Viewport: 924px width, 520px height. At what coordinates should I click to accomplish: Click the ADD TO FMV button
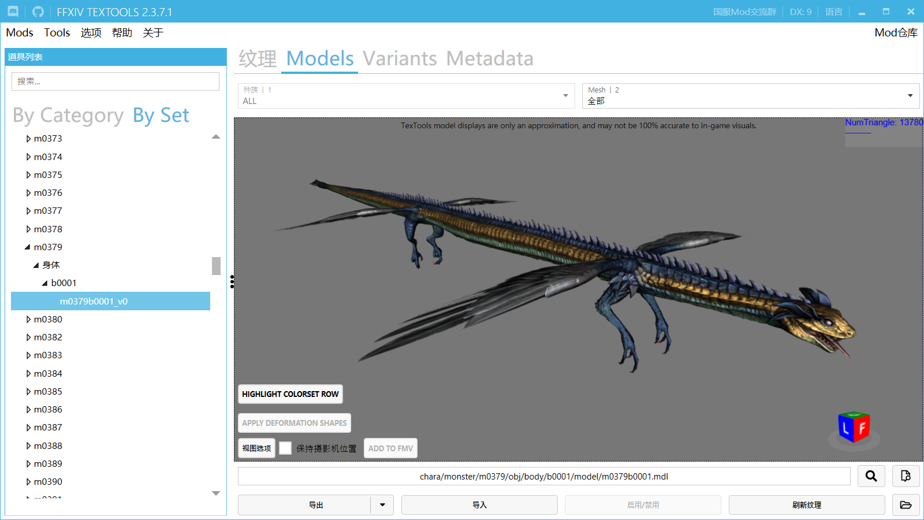click(x=390, y=448)
